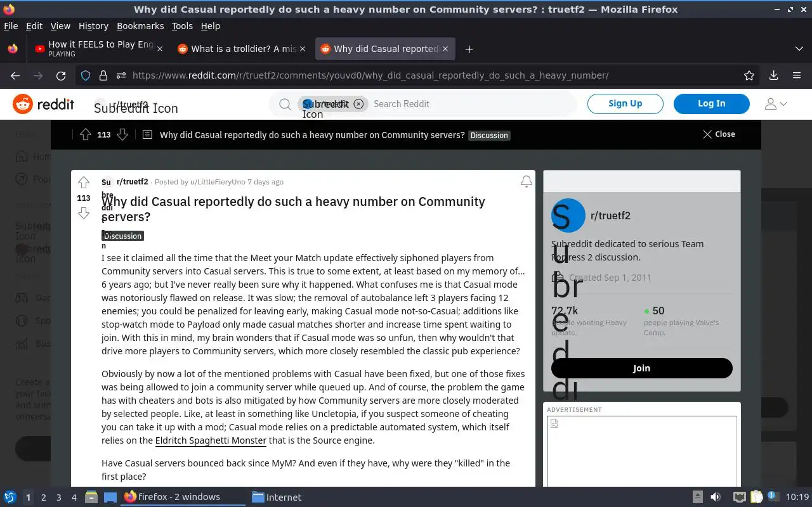Open r/truetf2 in the sidebar card
812x507 pixels.
click(610, 215)
